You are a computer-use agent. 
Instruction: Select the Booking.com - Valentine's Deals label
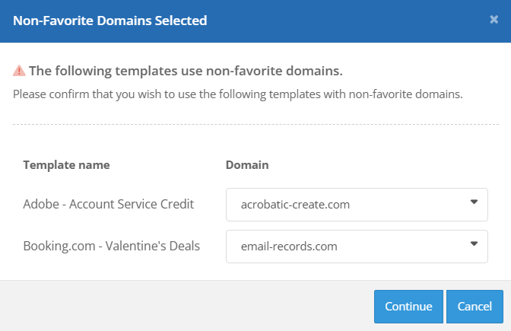click(x=111, y=246)
